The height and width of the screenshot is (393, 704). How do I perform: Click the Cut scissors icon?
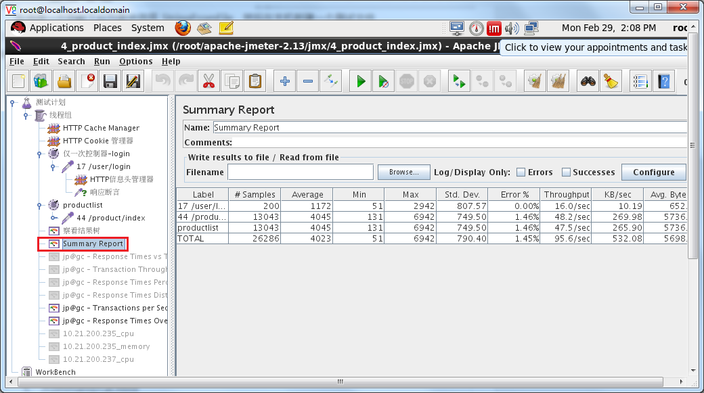click(x=208, y=81)
